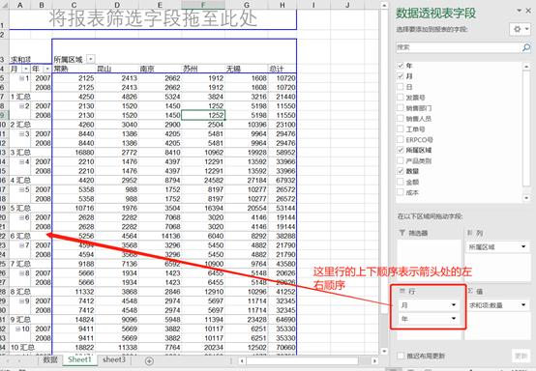The image size is (536, 371).
Task: Collapse the month 4 group
Action: pos(21,161)
